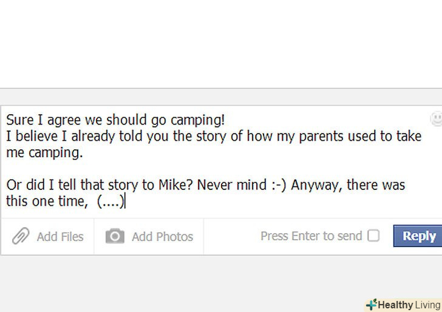Click the Add Photos text link

click(162, 237)
